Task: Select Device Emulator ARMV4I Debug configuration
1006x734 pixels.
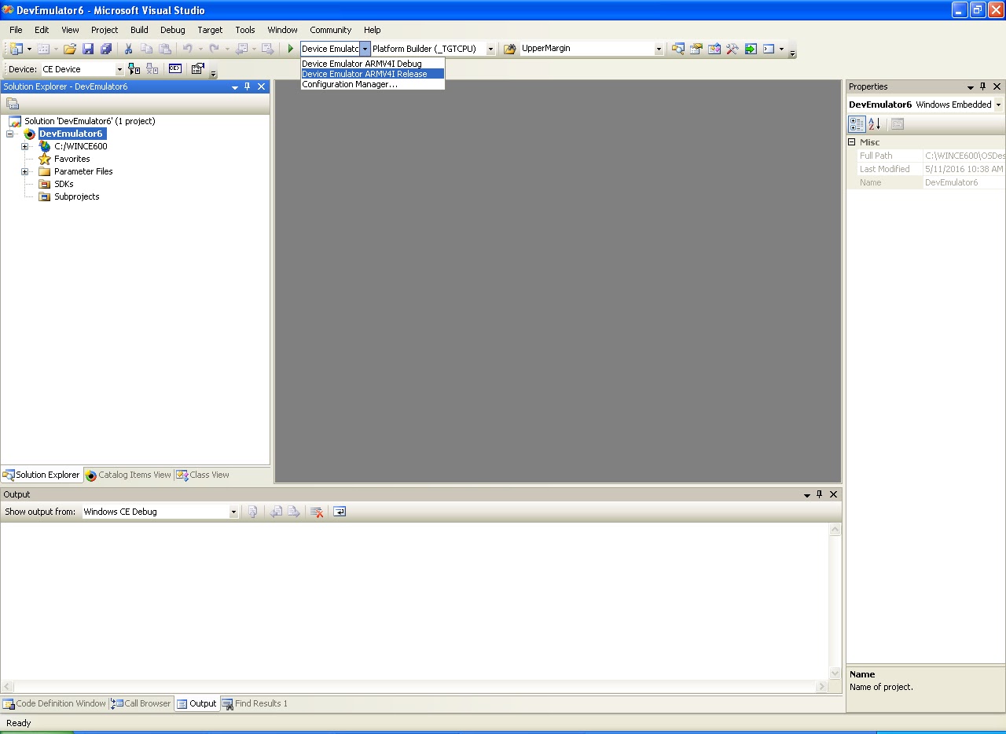Action: tap(373, 64)
